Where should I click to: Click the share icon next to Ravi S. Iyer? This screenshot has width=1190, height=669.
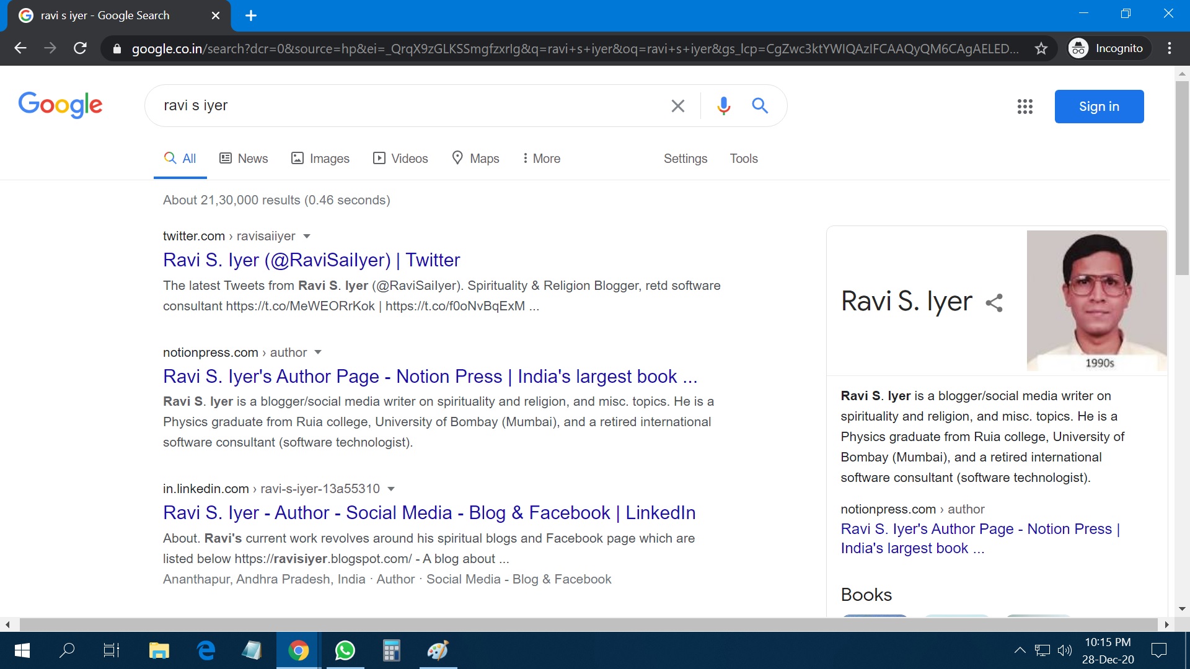(994, 302)
